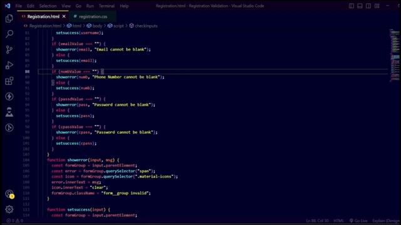
Task: Click the function showerror declaration line
Action: click(x=83, y=160)
